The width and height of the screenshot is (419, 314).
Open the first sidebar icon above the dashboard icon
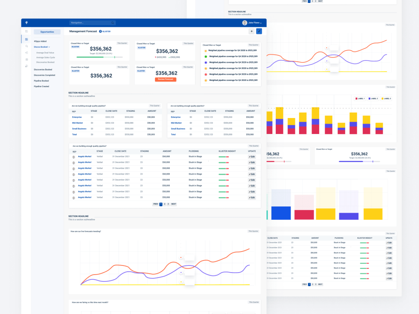pos(26,31)
